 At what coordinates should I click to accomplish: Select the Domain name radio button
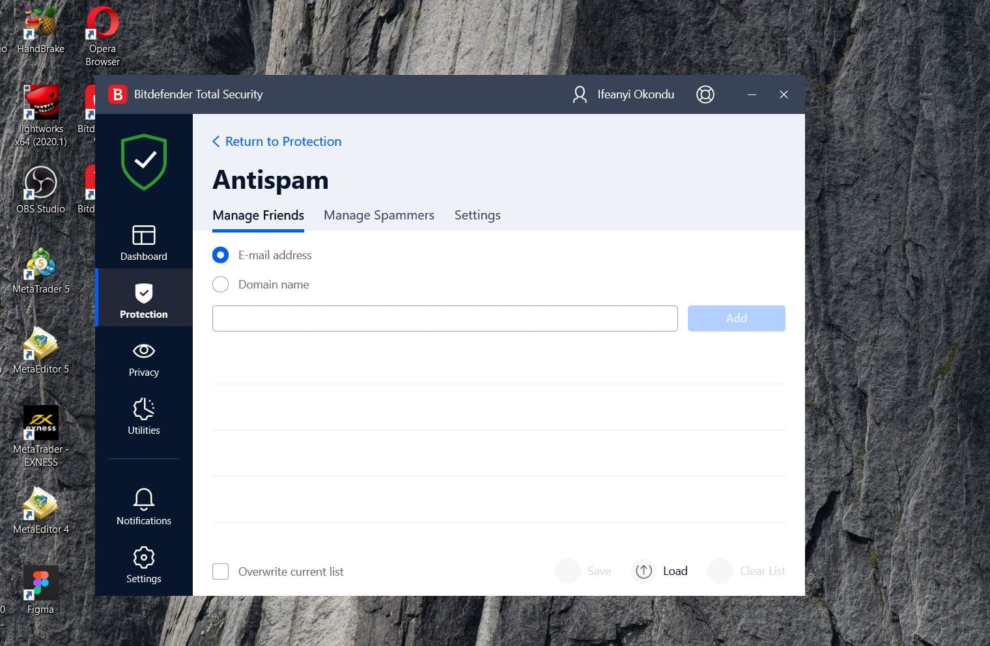coord(221,285)
